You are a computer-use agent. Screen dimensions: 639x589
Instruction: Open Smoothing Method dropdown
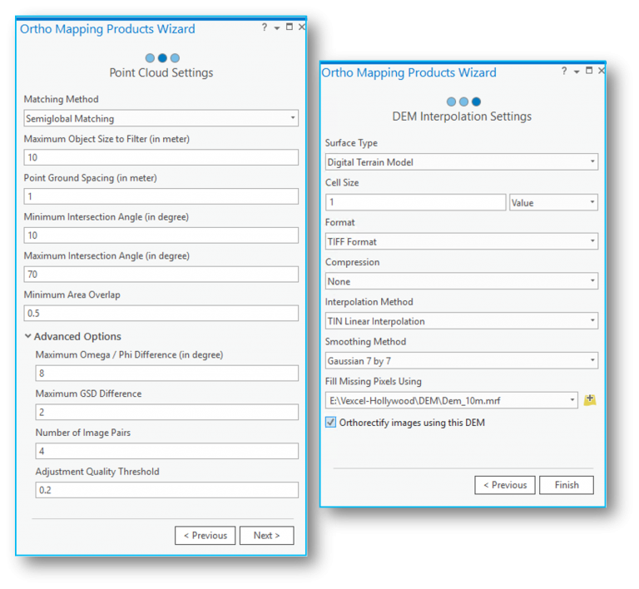(x=461, y=360)
